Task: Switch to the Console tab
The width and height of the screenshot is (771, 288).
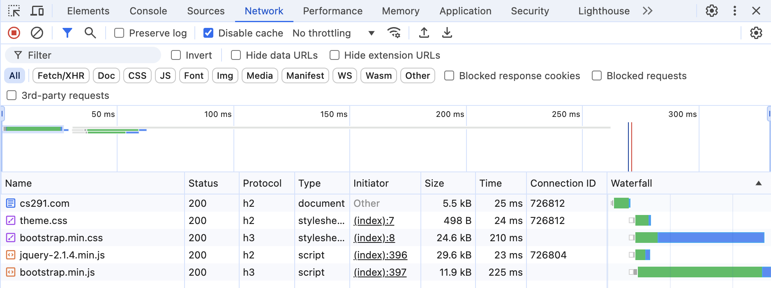Action: [148, 11]
